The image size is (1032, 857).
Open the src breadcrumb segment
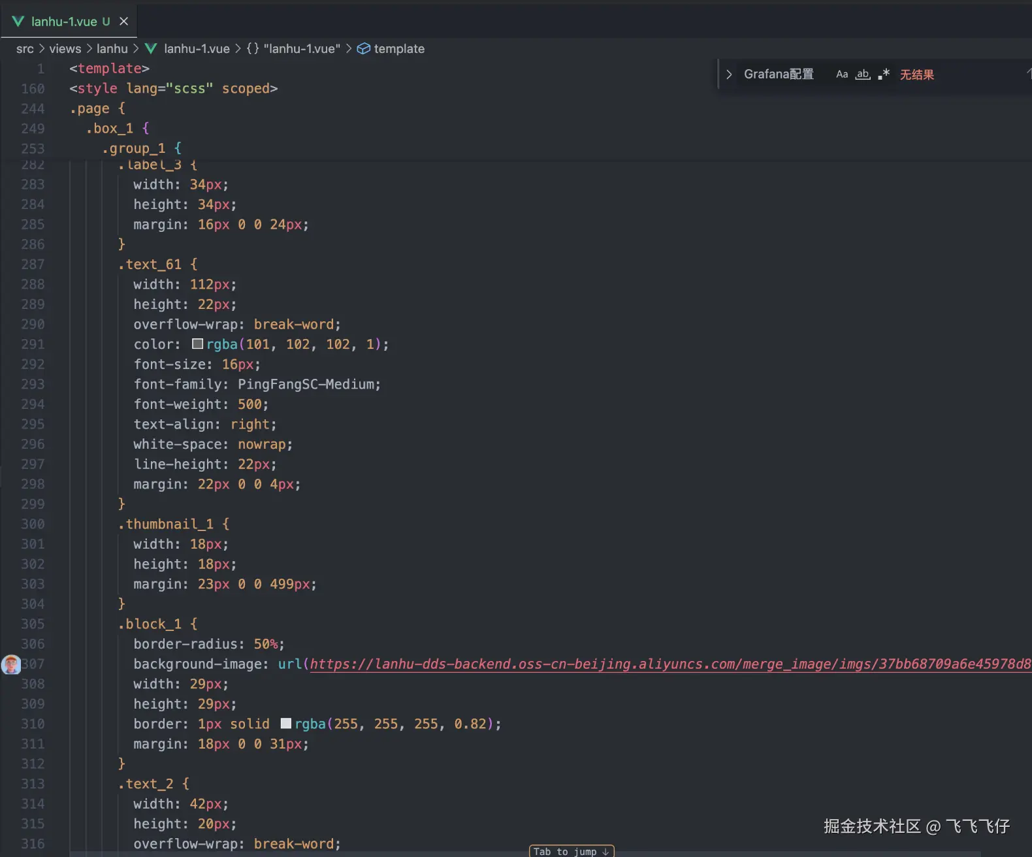(25, 49)
